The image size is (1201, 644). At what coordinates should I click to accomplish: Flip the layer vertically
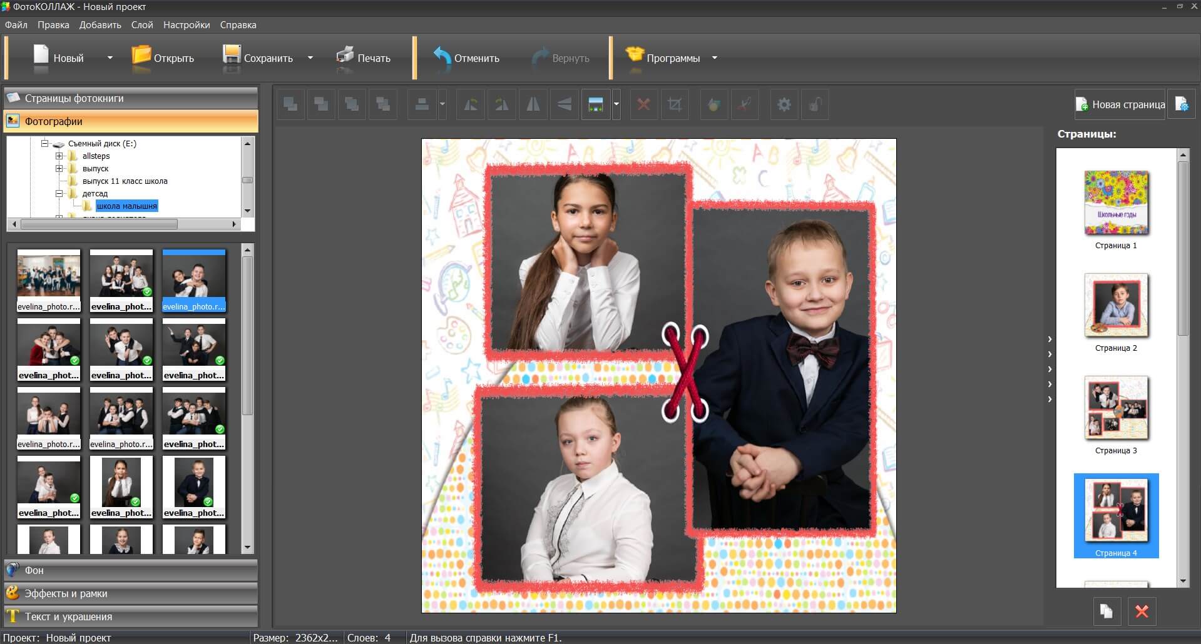point(565,104)
